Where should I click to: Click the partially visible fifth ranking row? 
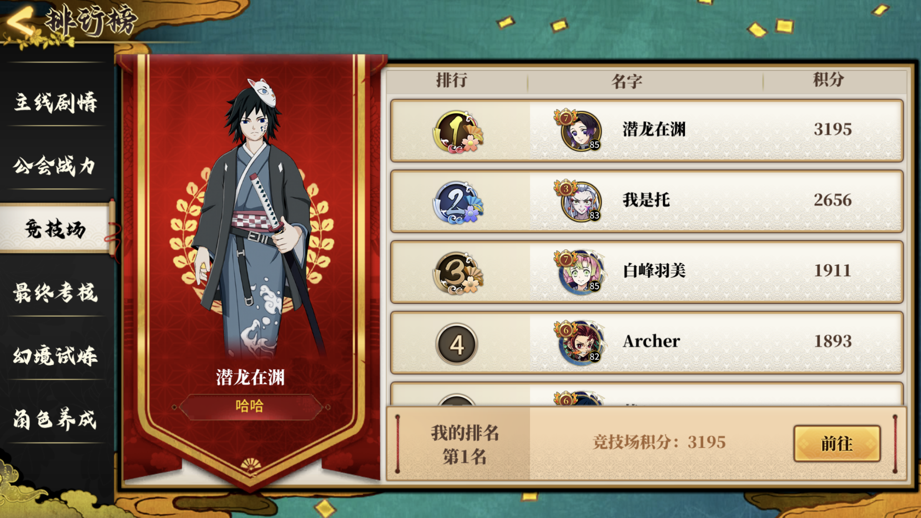(x=647, y=394)
